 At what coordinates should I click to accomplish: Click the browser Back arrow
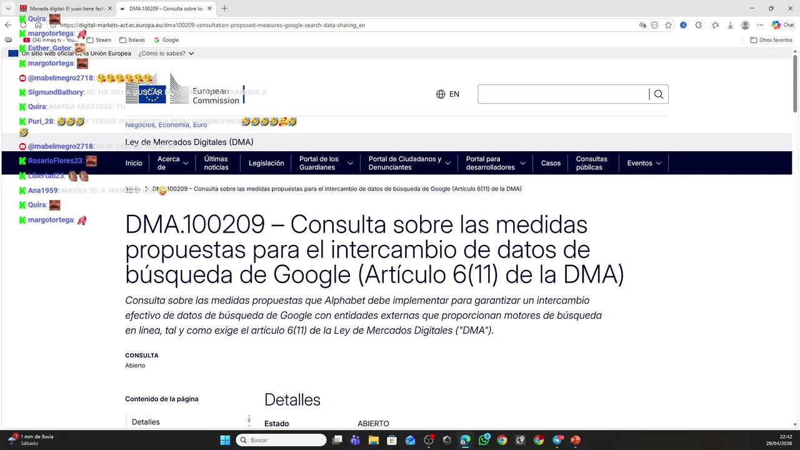coord(8,25)
